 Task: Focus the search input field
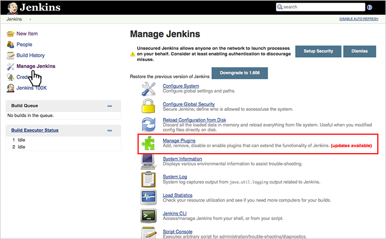(321, 7)
